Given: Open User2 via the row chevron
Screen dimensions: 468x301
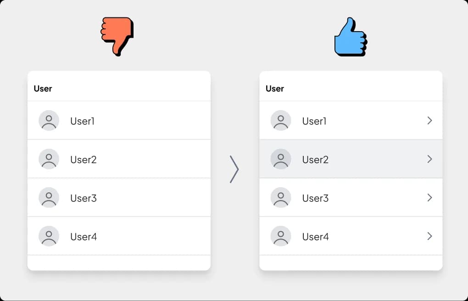Looking at the screenshot, I should (x=429, y=159).
